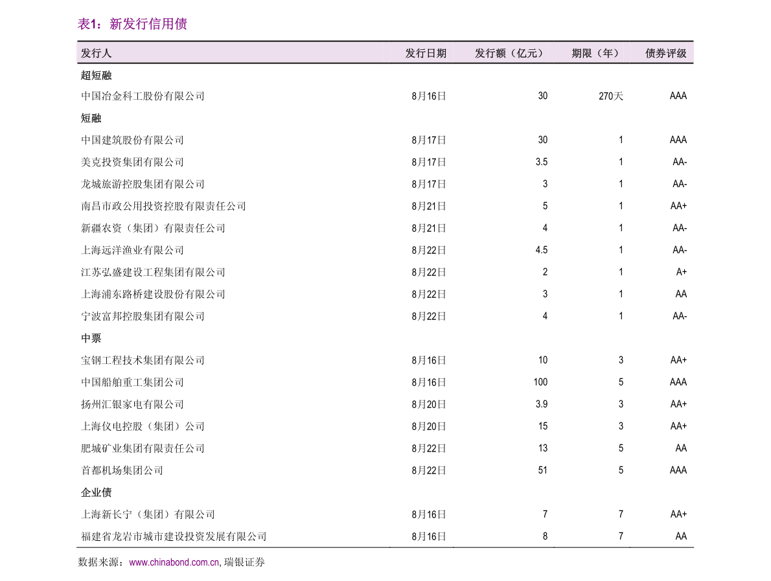Click the 中票 section heading
771x581 pixels.
point(91,338)
